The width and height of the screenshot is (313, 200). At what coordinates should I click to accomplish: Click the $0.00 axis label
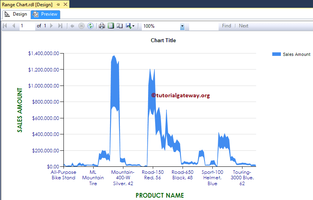[53, 166]
